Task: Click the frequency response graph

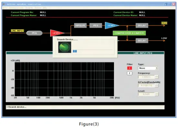Action: coord(64,79)
